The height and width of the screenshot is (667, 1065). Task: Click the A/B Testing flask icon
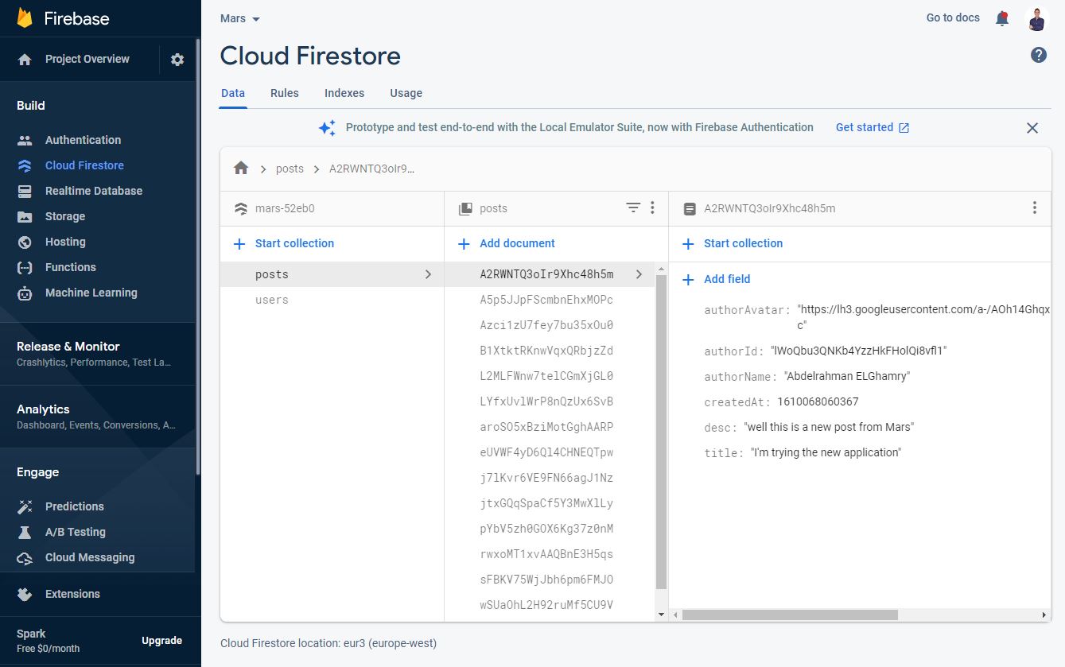coord(25,532)
